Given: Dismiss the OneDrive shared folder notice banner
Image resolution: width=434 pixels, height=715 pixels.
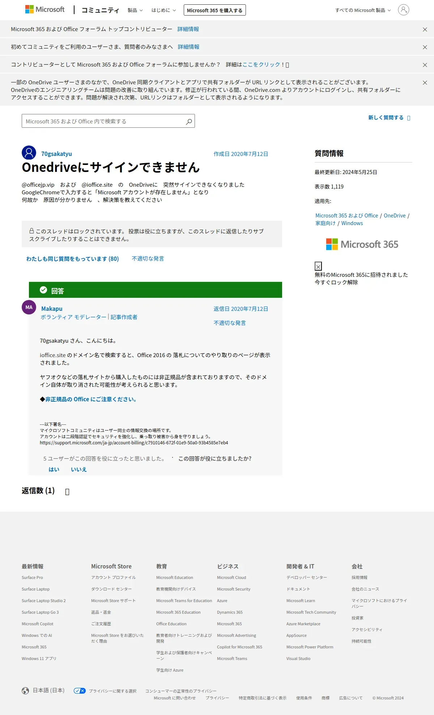Looking at the screenshot, I should [x=425, y=83].
